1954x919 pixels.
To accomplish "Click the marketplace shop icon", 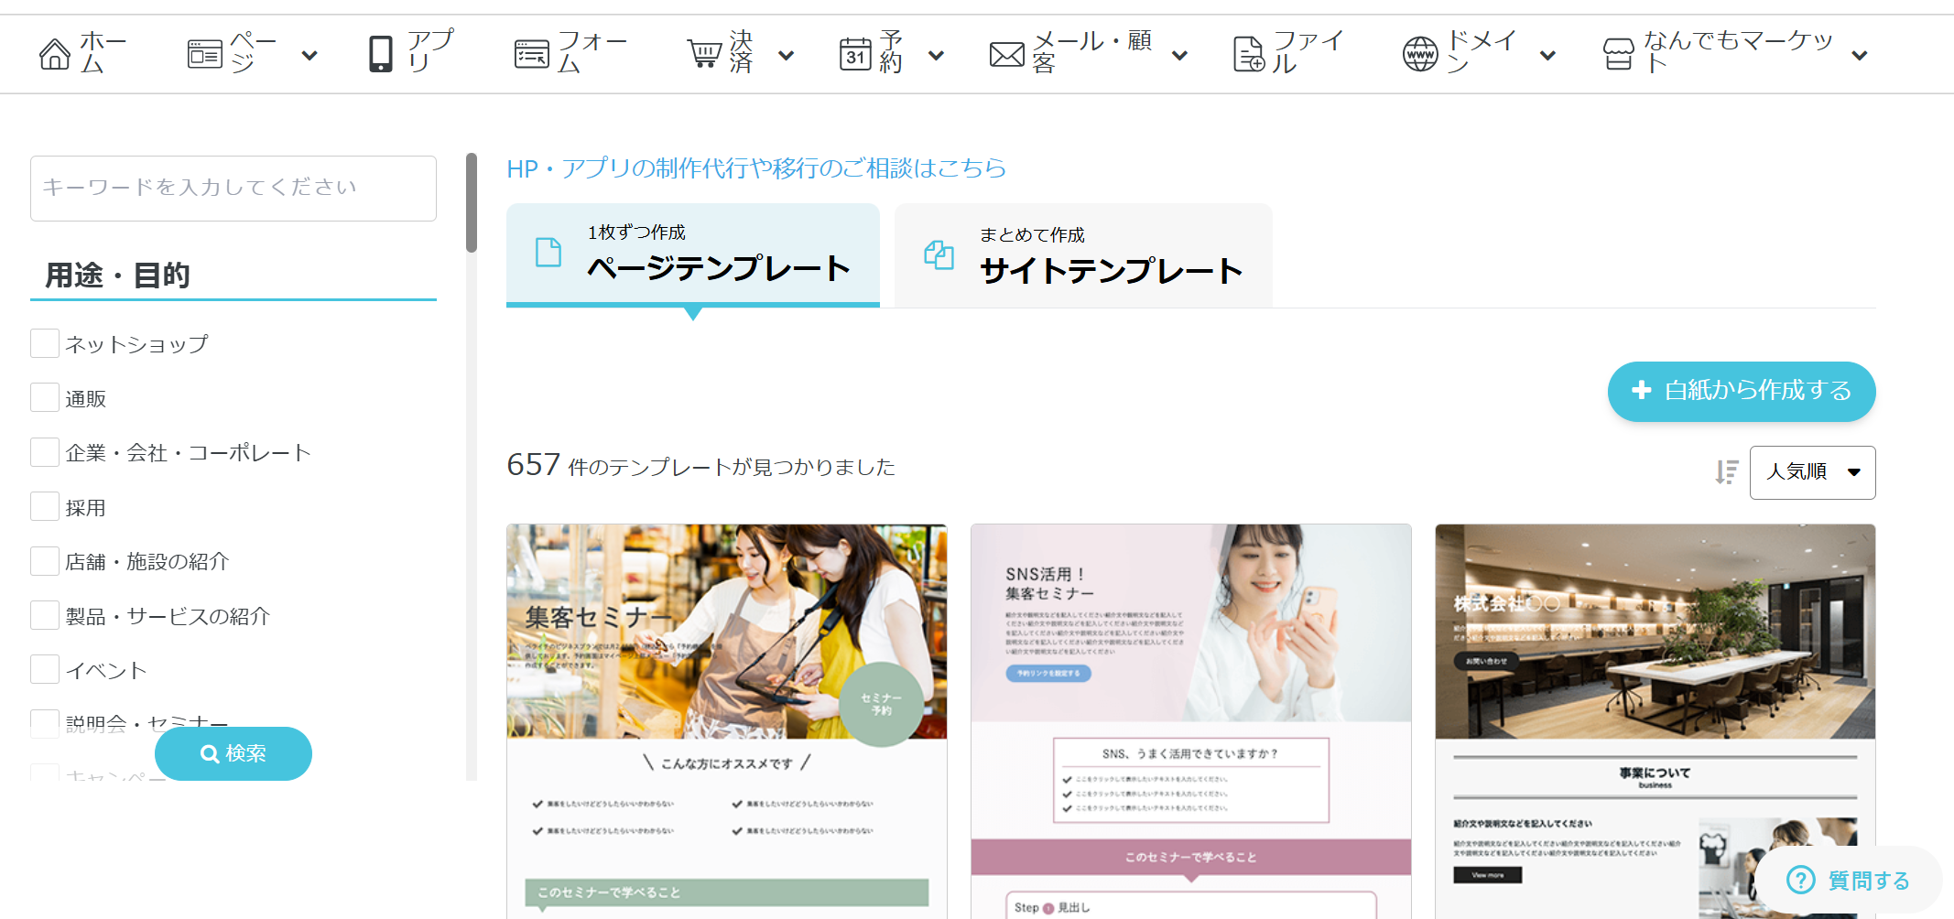I will 1618,54.
